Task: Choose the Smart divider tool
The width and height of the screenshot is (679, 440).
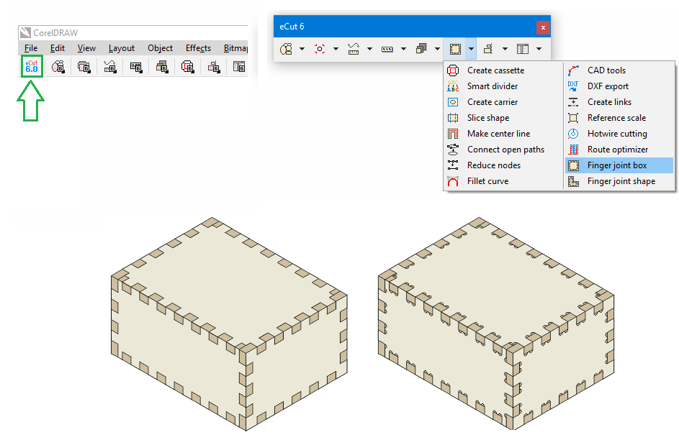Action: point(492,86)
